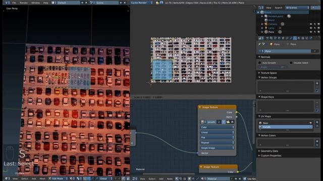Click the outliner View menu
Image resolution: width=323 pixels, height=181 pixels.
[268, 8]
